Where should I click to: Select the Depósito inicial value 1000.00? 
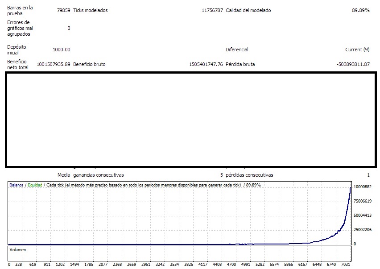click(61, 50)
